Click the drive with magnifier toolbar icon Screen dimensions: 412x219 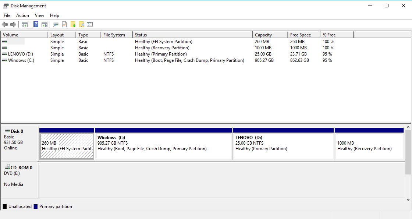pyautogui.click(x=56, y=25)
